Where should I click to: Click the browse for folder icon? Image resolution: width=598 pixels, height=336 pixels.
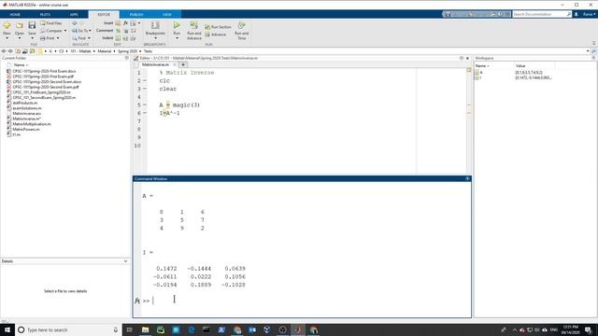click(x=32, y=51)
